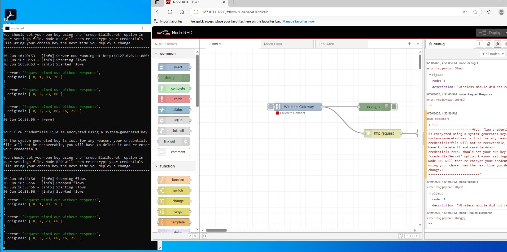Click the palette vertical scrollbar thumb
The image size is (507, 252).
click(197, 81)
